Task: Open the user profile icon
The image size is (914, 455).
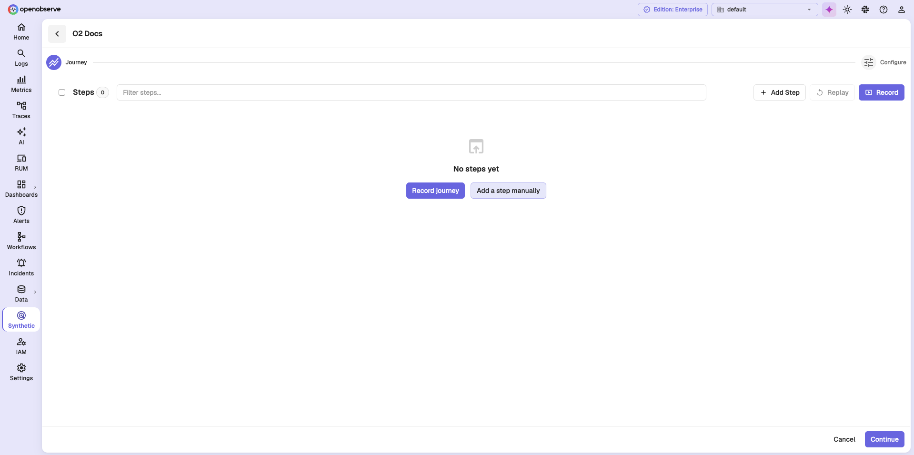Action: point(902,10)
